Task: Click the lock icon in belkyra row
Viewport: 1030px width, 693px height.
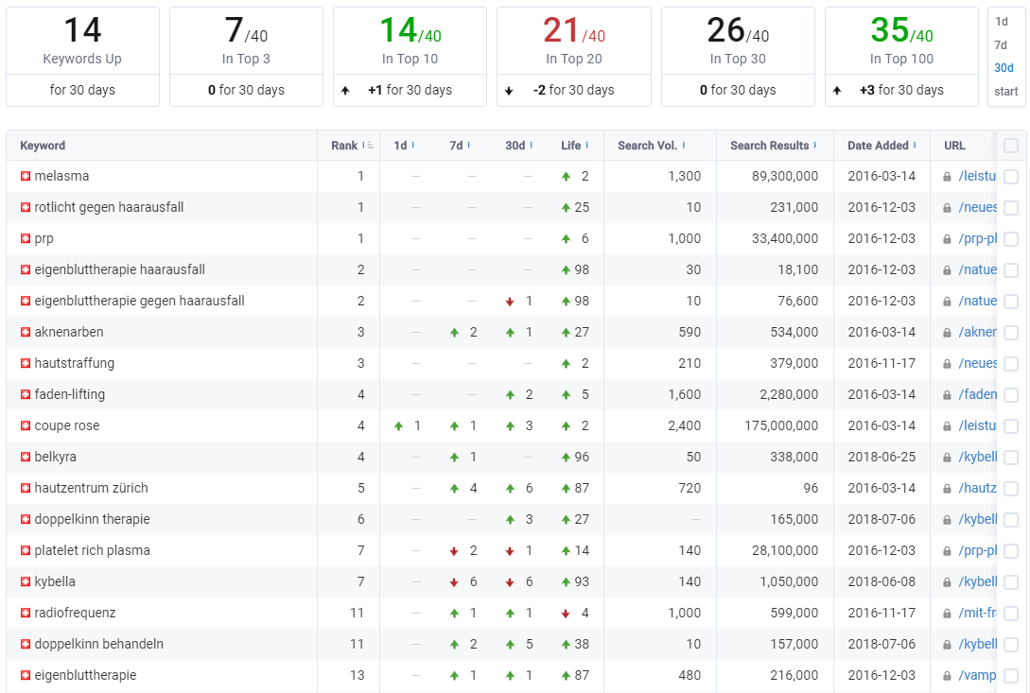Action: pos(947,458)
